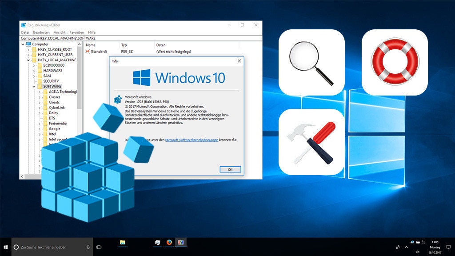
Task: Open the Hilfe menu
Action: coord(92,32)
